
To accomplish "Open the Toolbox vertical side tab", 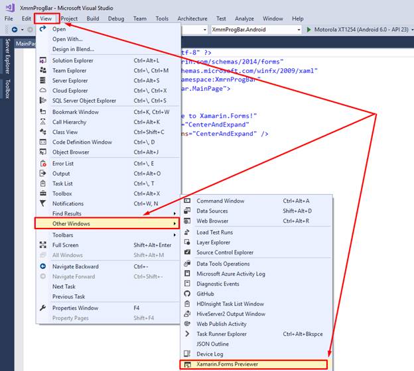I will click(x=7, y=89).
